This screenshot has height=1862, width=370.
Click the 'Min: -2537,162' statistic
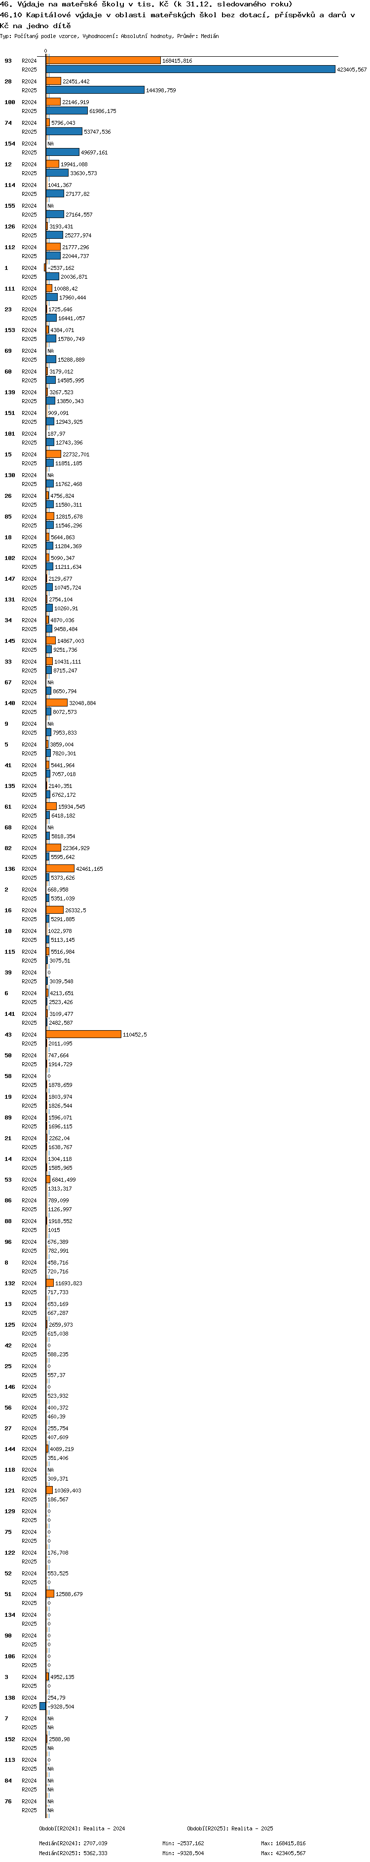pos(183,1843)
